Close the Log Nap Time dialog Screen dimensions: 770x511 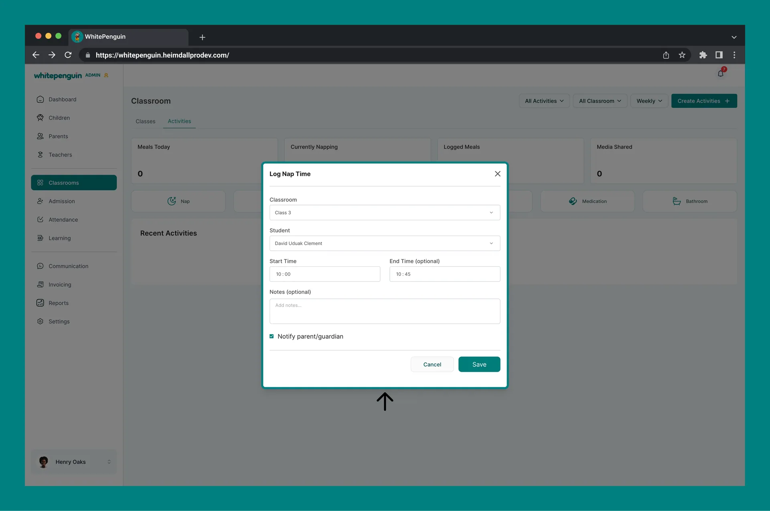coord(497,174)
